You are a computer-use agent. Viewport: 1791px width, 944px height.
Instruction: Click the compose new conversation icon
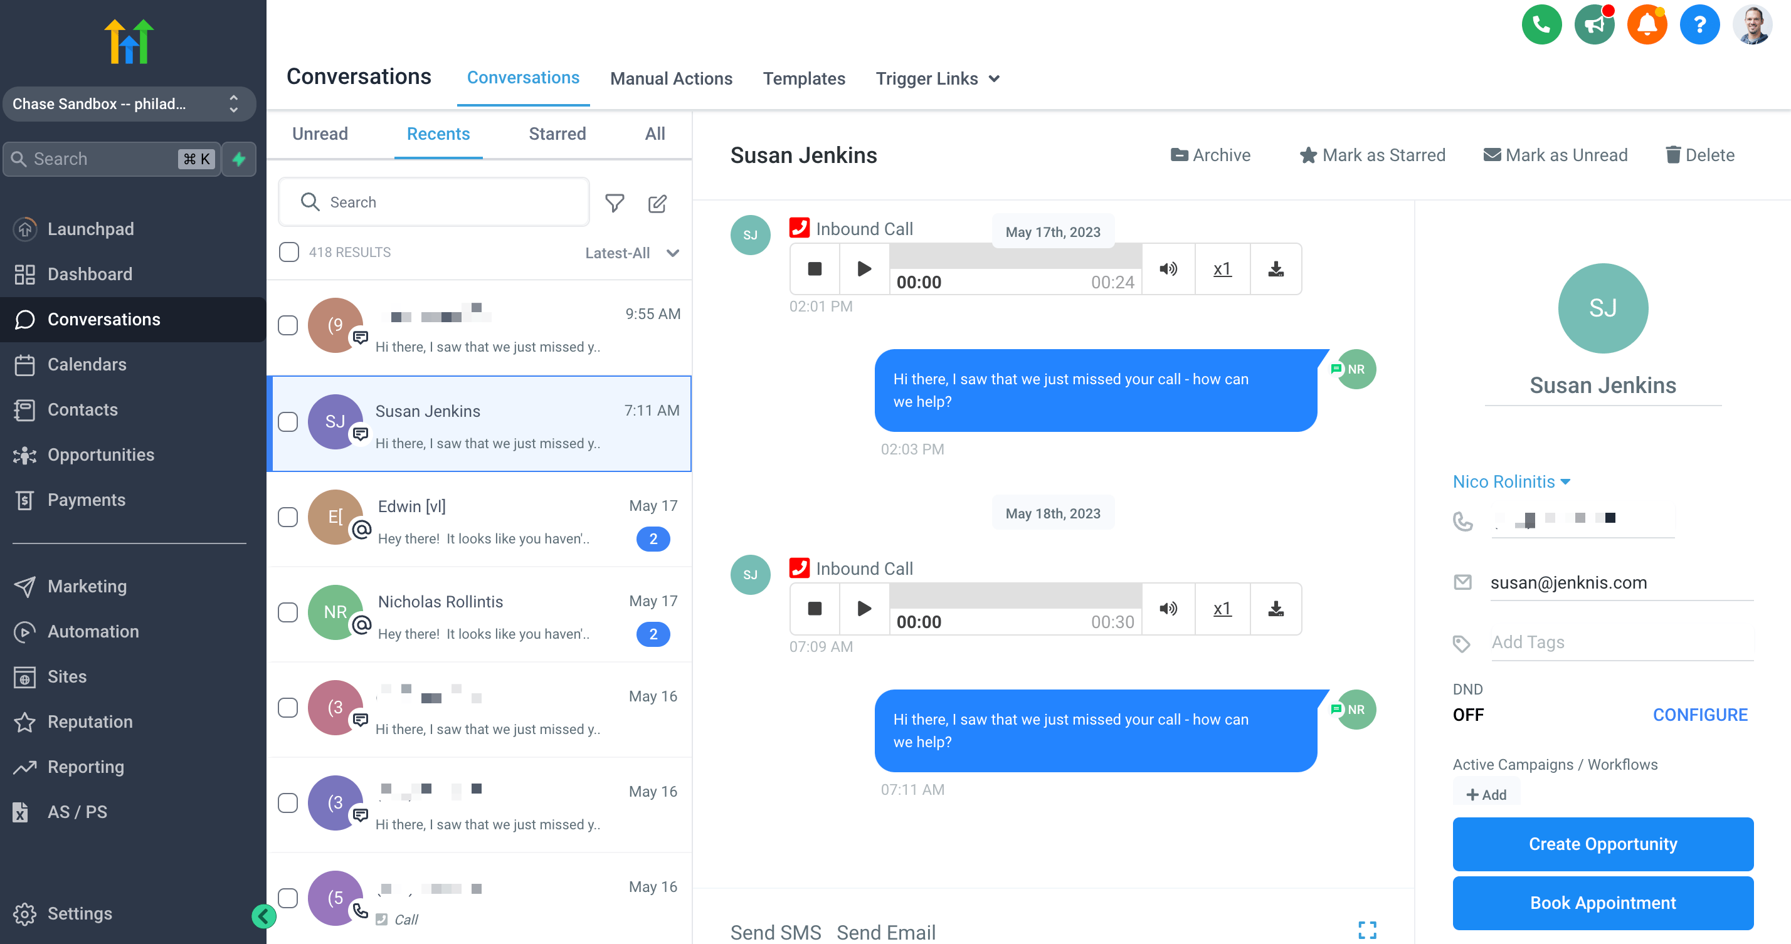(x=658, y=202)
